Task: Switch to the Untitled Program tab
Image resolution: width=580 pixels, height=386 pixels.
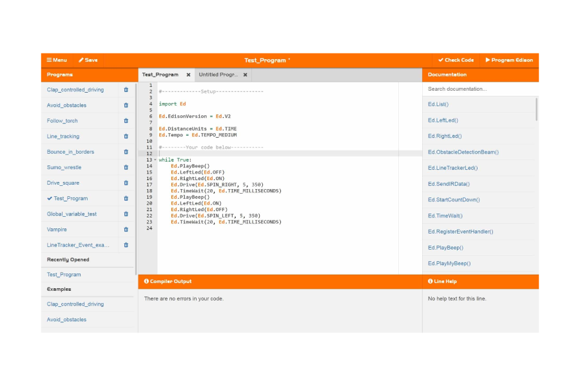Action: tap(218, 75)
